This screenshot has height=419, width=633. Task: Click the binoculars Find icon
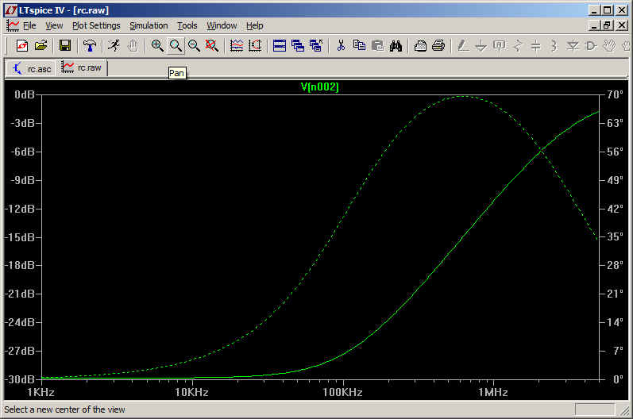click(x=396, y=46)
